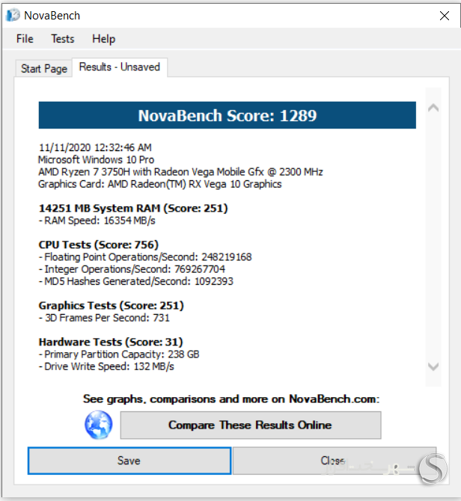The image size is (461, 501).
Task: Open the File menu
Action: [x=25, y=39]
